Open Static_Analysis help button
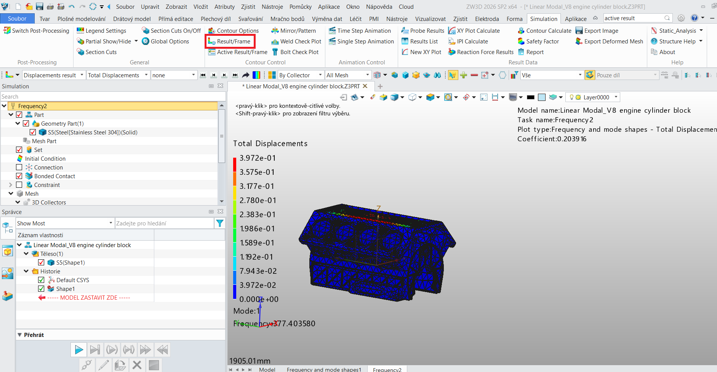The height and width of the screenshot is (372, 717). pos(677,31)
